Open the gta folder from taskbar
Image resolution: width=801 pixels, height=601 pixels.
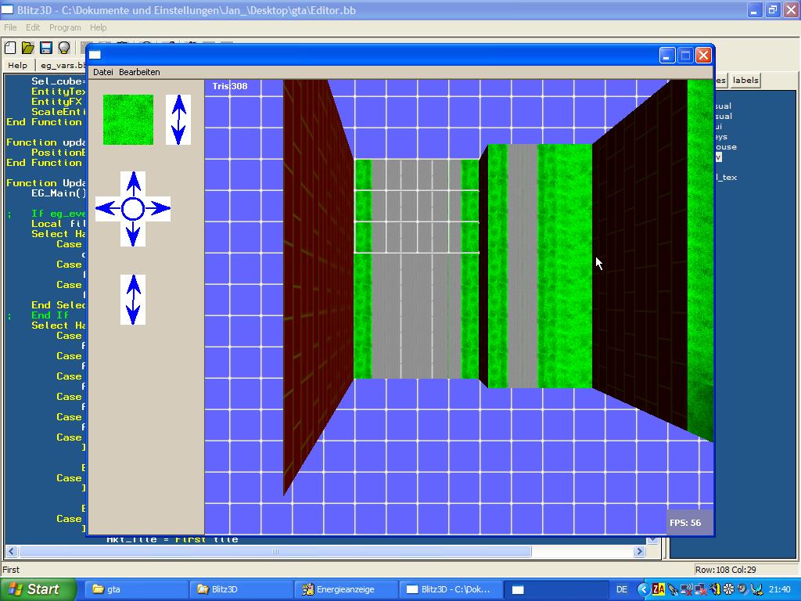[x=138, y=589]
